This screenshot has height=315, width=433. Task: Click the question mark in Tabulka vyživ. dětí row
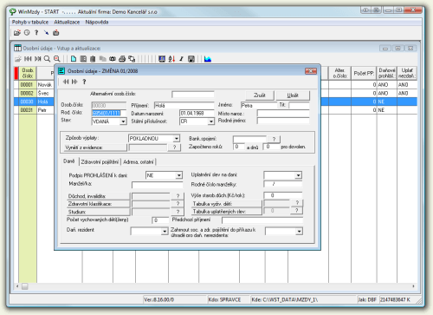(297, 203)
